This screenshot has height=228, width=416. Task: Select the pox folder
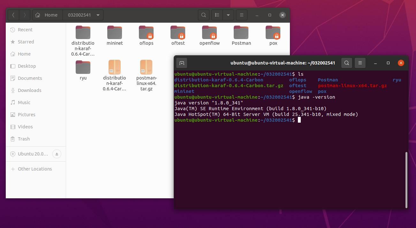click(x=273, y=35)
